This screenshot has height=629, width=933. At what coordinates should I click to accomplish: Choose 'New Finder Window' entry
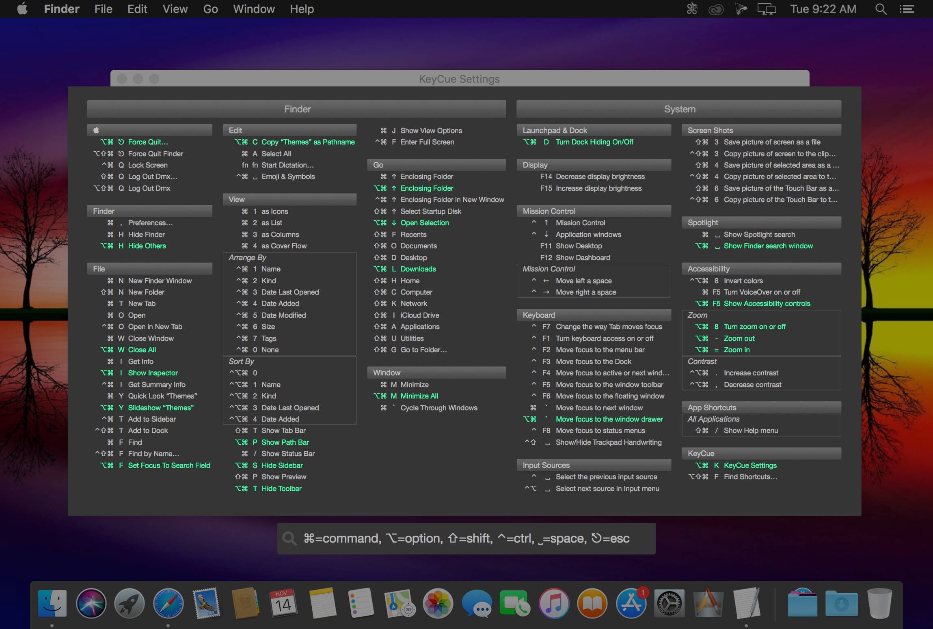point(160,281)
